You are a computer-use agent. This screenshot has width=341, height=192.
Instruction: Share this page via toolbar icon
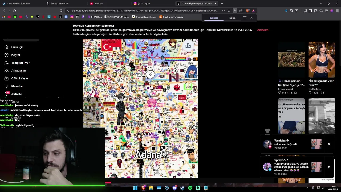[241, 11]
